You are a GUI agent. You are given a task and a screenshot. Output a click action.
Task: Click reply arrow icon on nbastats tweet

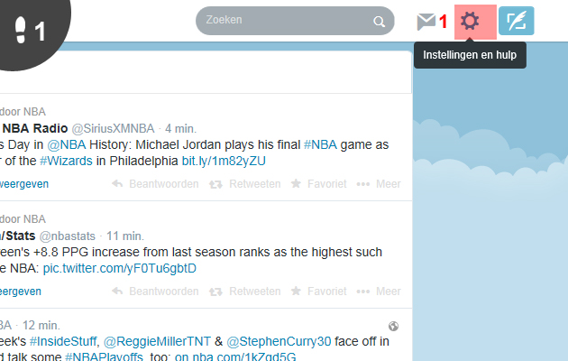point(117,291)
